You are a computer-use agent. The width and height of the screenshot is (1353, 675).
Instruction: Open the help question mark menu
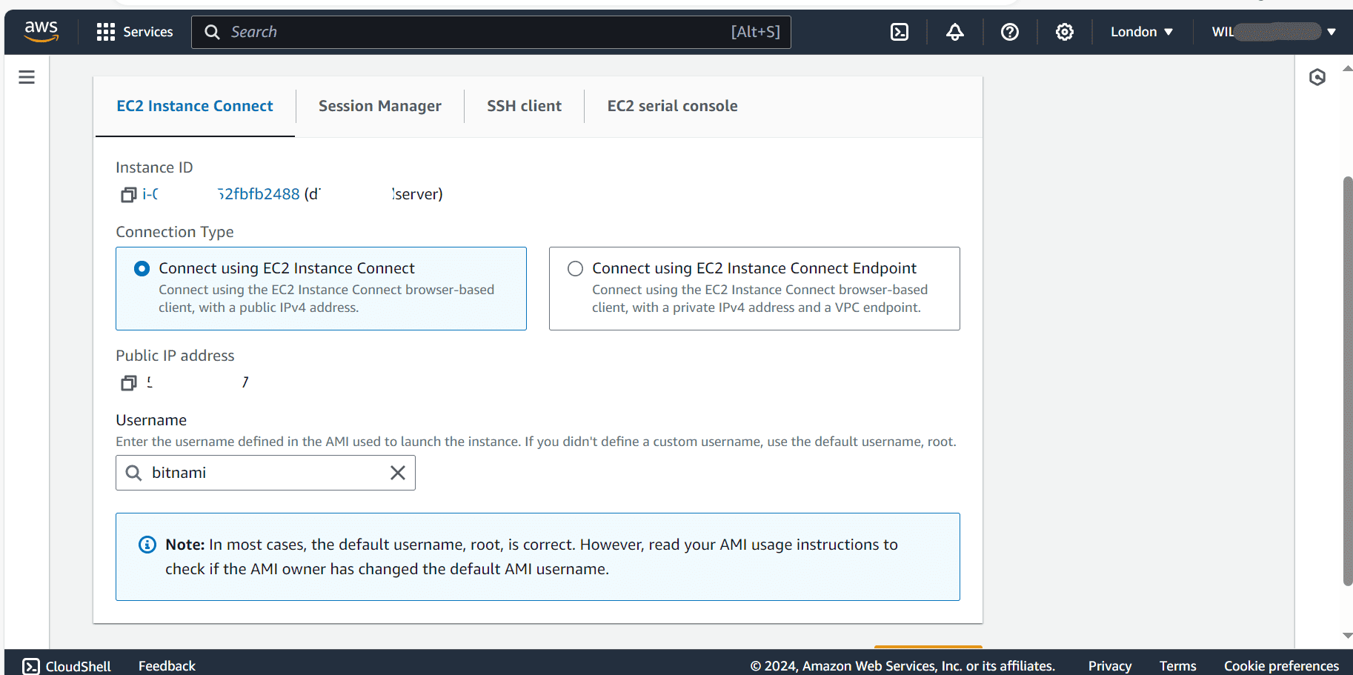point(1010,32)
